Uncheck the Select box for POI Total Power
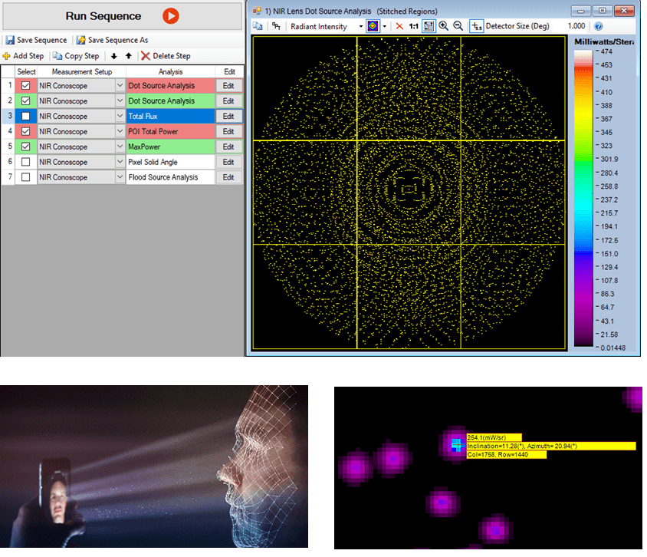 click(x=25, y=131)
